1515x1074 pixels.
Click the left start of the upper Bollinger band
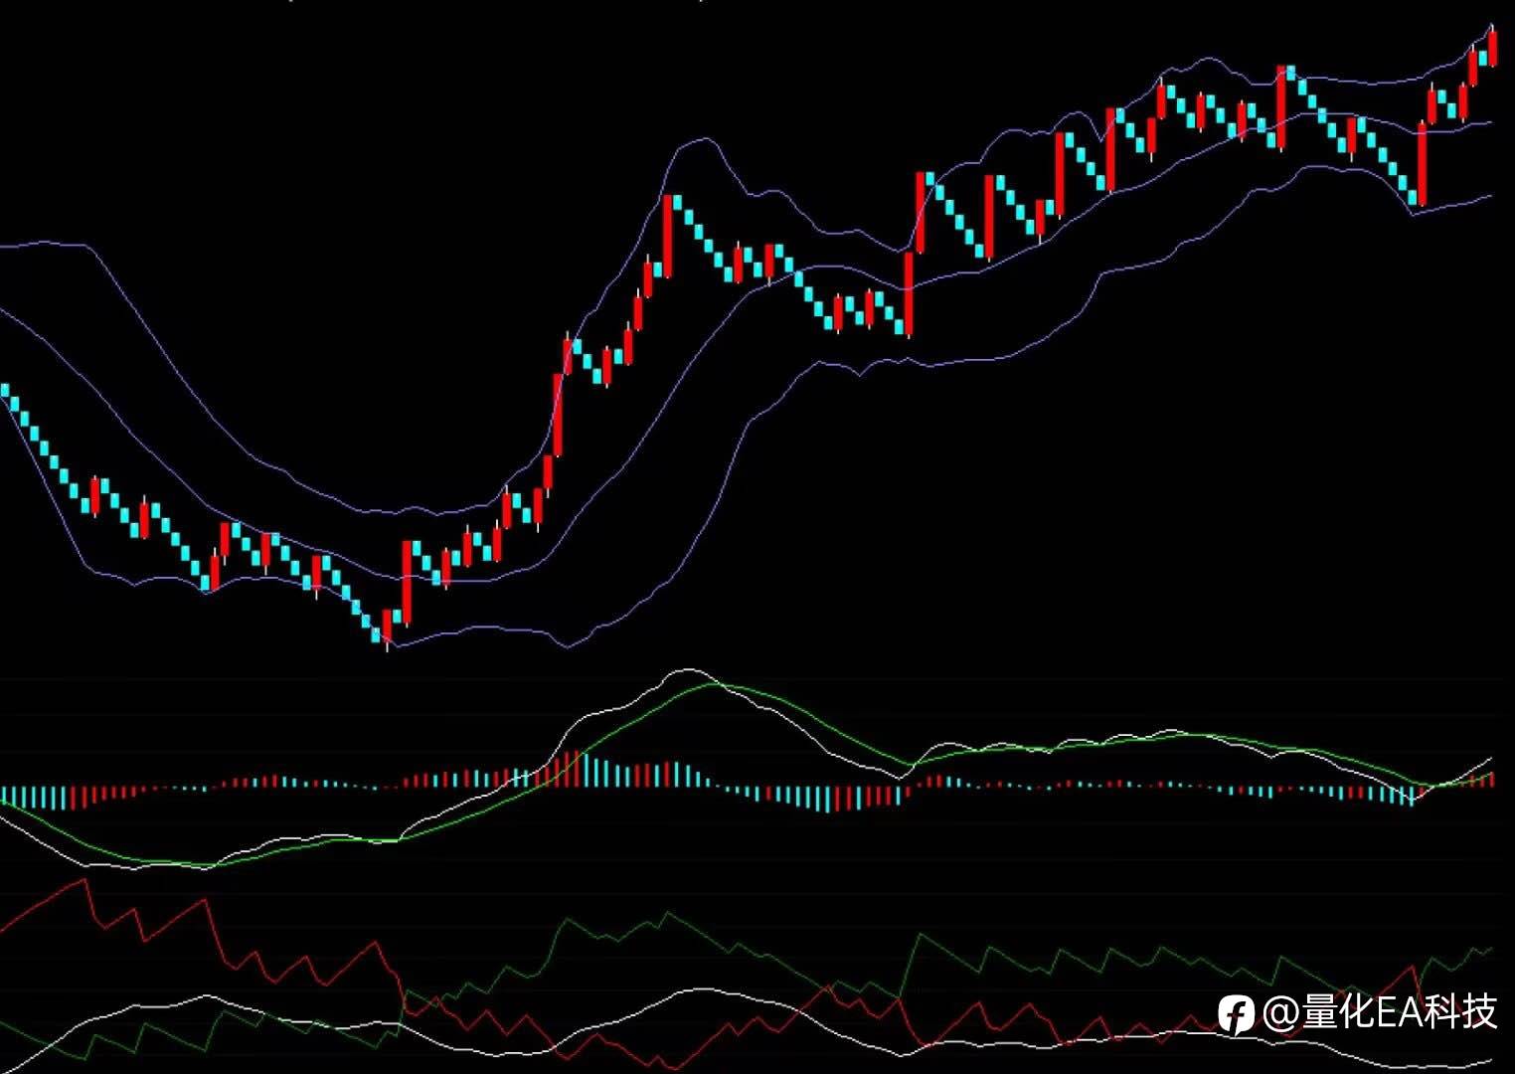pos(5,245)
